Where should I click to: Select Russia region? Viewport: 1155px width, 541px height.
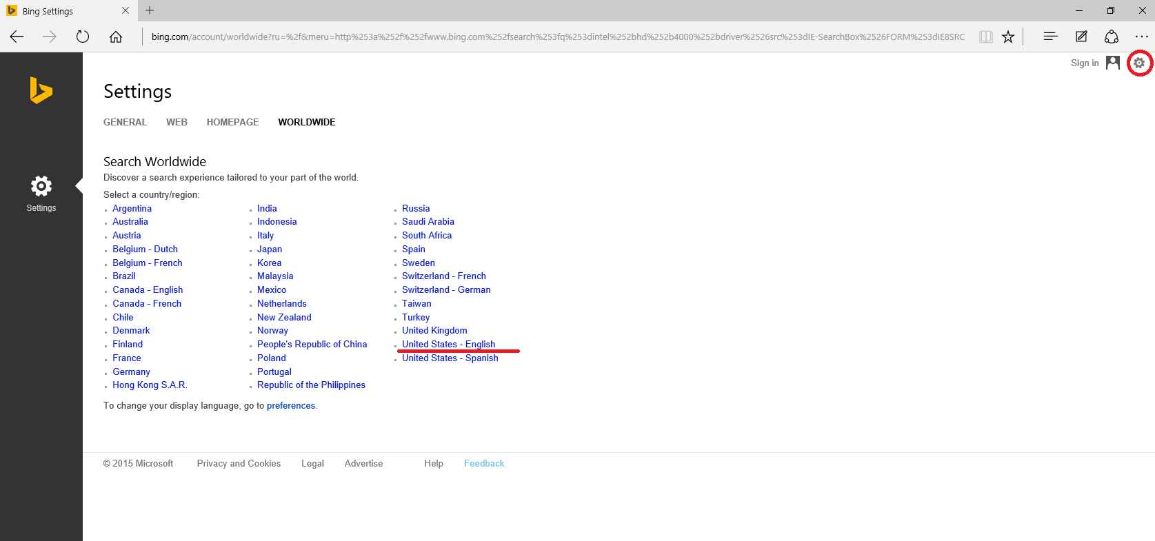click(416, 208)
